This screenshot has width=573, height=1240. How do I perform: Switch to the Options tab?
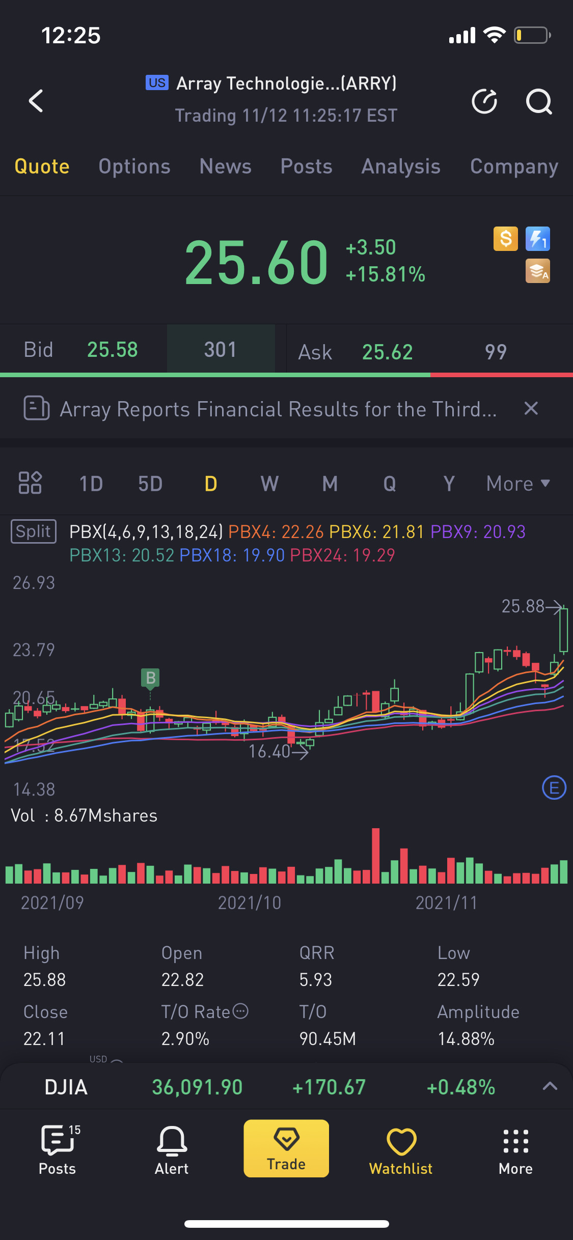coord(134,166)
